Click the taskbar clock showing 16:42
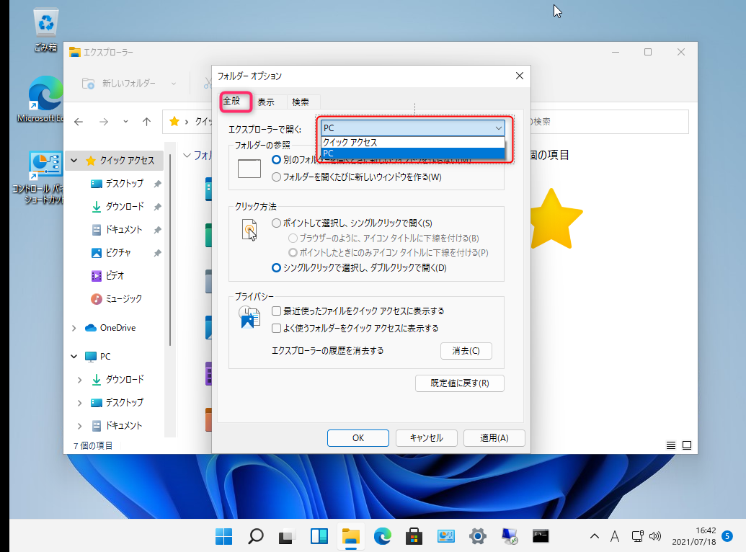 [693, 536]
